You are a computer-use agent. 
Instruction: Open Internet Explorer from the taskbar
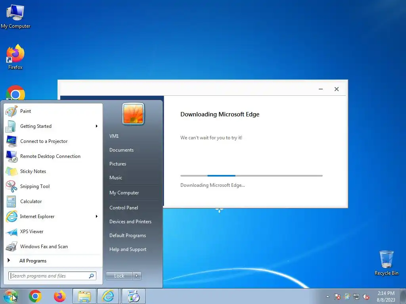point(108,296)
